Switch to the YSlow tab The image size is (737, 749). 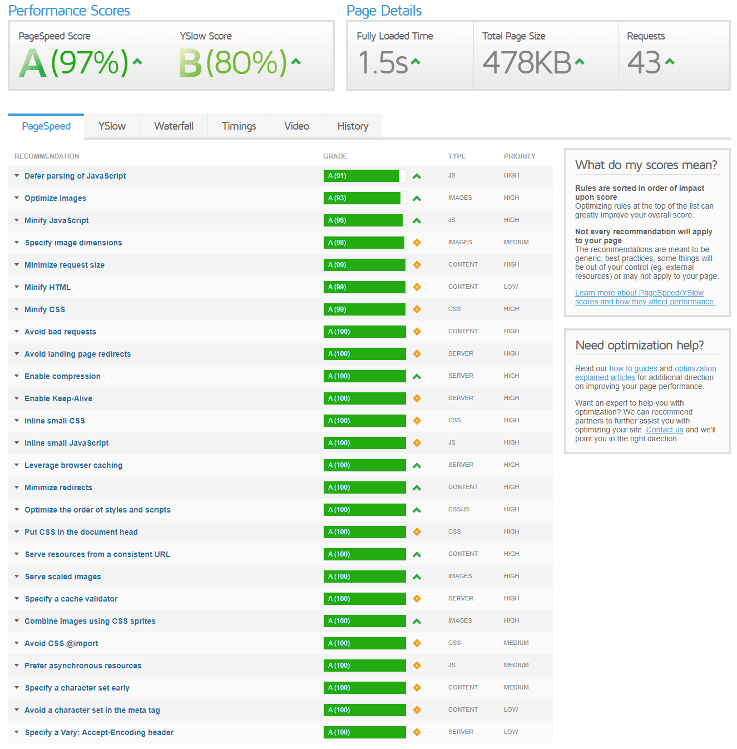click(112, 126)
